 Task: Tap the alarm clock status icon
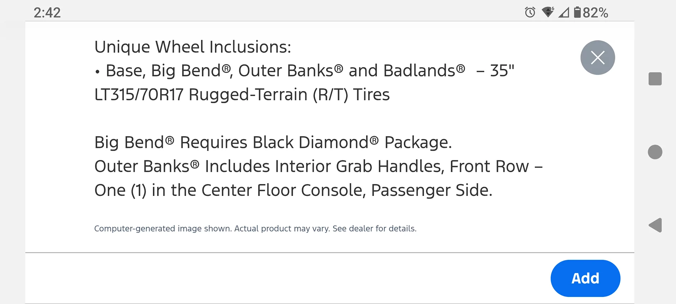530,12
